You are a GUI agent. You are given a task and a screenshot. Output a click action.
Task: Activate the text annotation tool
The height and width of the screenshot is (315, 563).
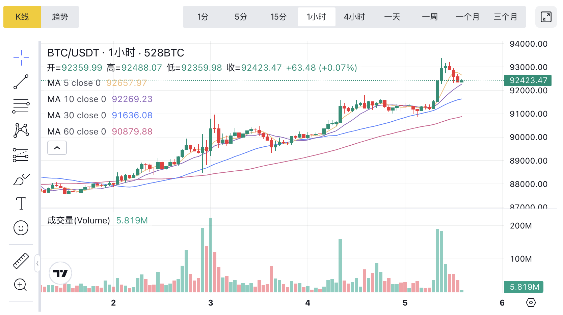[x=21, y=203]
